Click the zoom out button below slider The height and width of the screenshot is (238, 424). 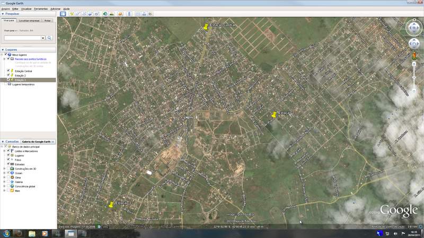click(414, 91)
